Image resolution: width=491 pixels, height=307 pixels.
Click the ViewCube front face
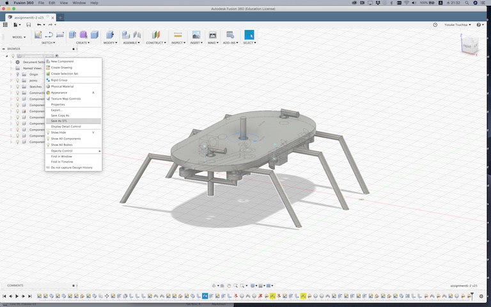point(467,46)
